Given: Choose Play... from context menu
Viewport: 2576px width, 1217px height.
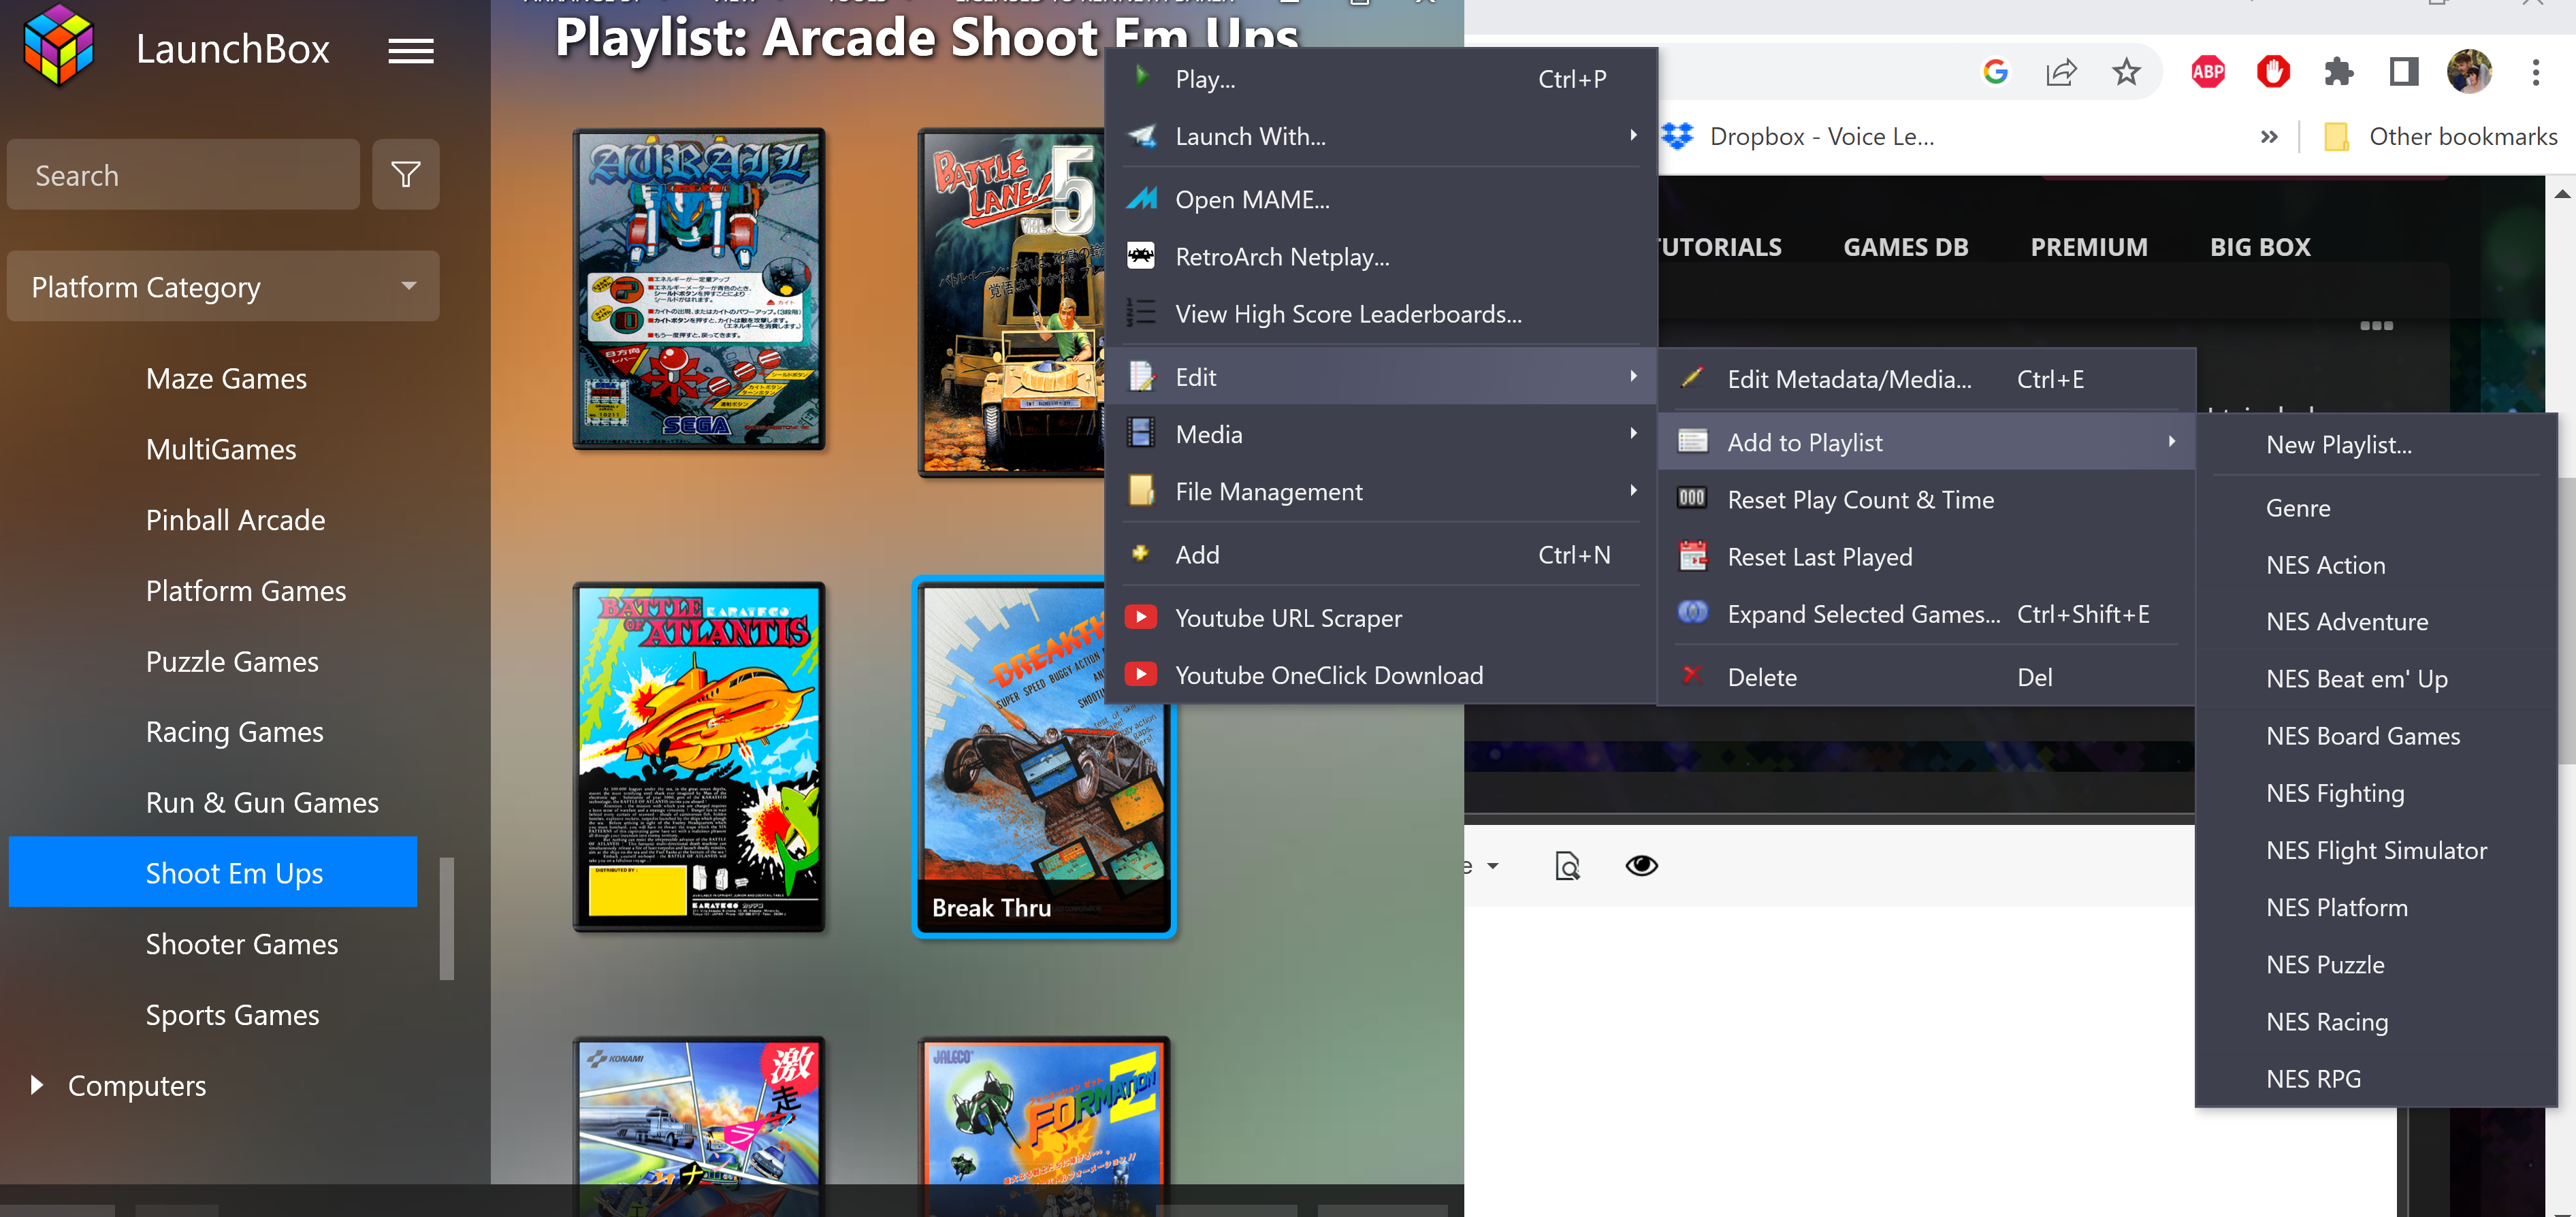Looking at the screenshot, I should [1380, 78].
